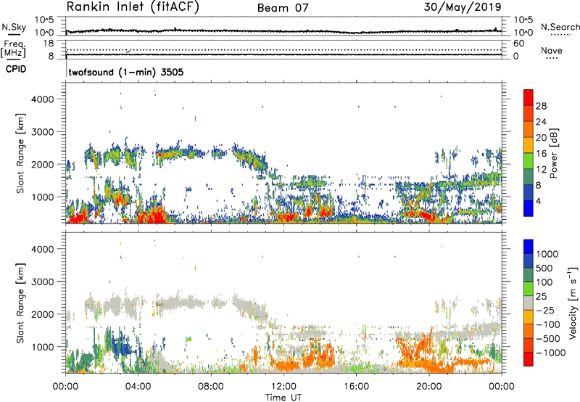
Task: Click the '4000' tick of the power panel
Action: (x=43, y=99)
